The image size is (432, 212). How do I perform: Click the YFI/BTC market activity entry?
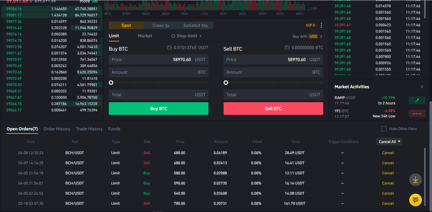click(x=380, y=114)
